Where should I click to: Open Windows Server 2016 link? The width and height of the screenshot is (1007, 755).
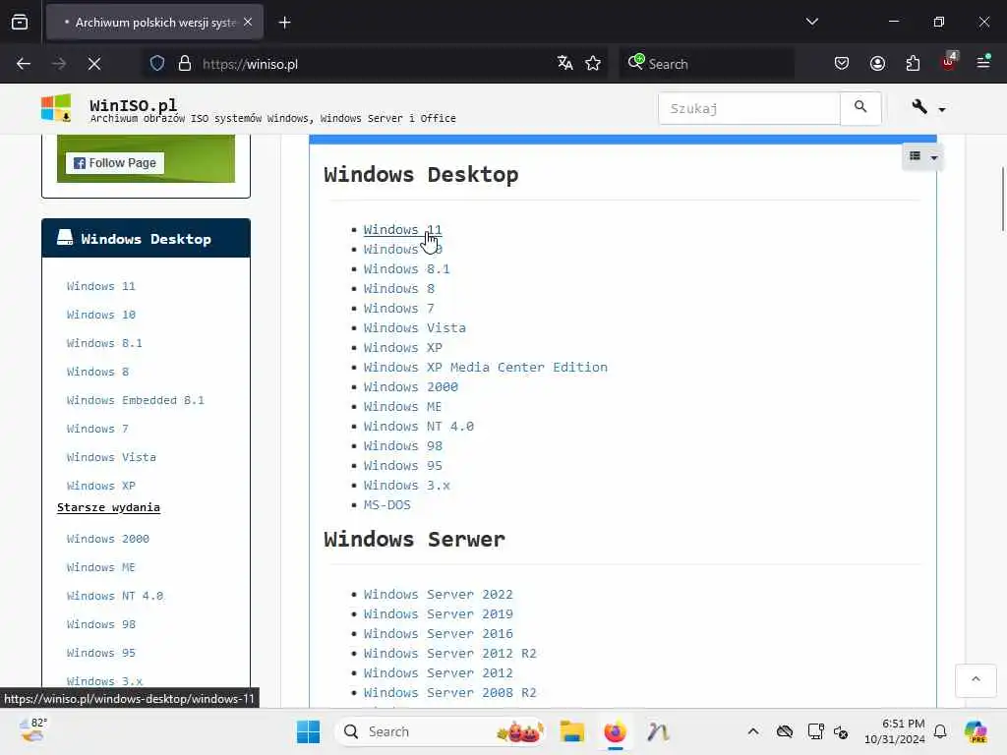[439, 634]
